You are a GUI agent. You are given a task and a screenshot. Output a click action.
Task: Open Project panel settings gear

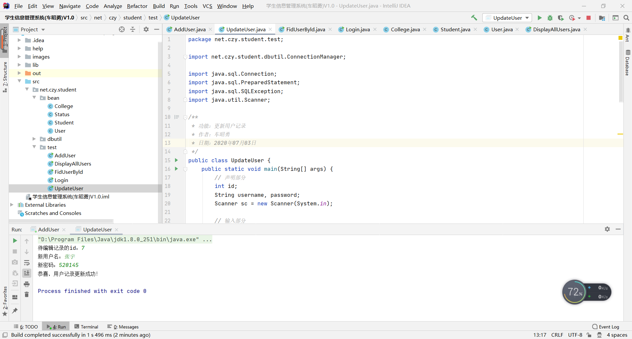tap(146, 29)
